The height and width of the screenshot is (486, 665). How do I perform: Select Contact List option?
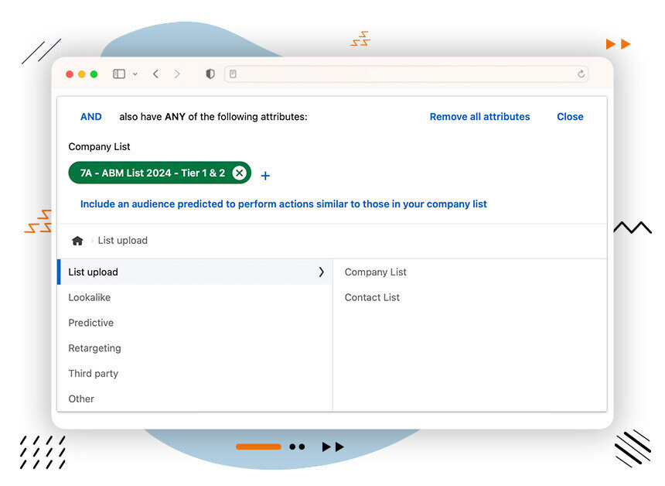(x=372, y=298)
